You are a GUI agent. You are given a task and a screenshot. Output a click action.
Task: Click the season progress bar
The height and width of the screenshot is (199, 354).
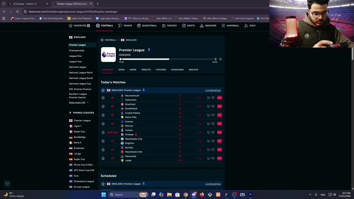[x=168, y=59]
